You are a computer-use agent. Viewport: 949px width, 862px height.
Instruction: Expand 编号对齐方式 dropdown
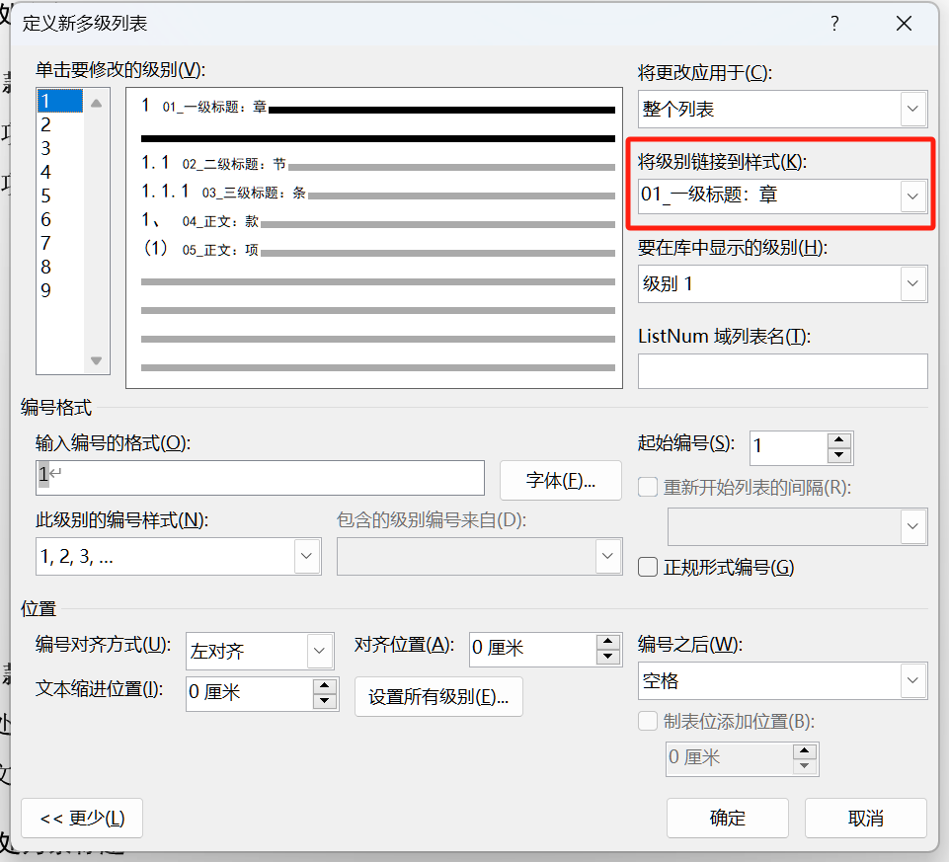(320, 651)
